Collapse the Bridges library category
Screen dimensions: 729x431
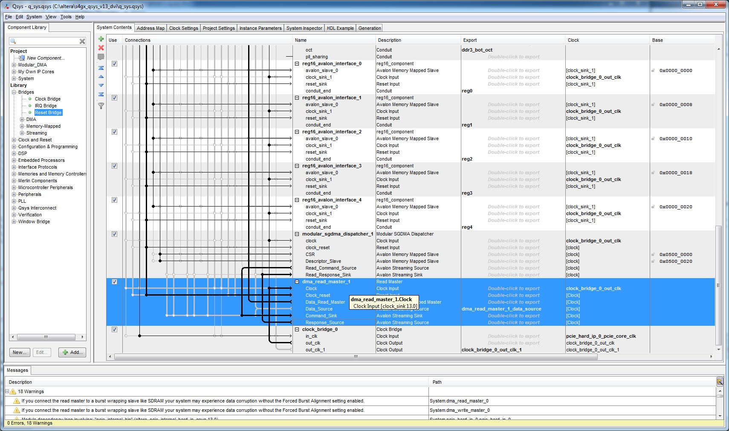coord(14,92)
